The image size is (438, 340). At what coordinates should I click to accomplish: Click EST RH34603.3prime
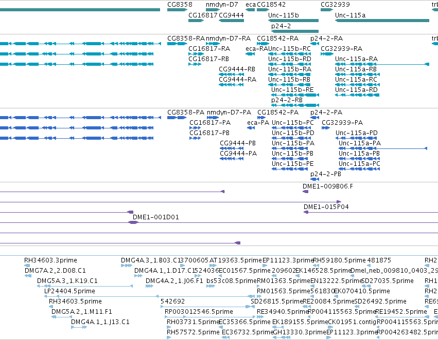[27, 266]
